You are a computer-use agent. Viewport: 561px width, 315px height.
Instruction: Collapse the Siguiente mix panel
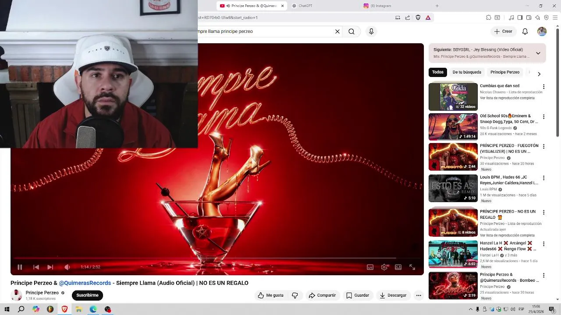538,53
